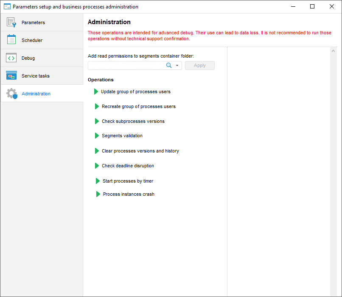This screenshot has height=297, width=342.
Task: Click Start processes by timer text
Action: (x=128, y=181)
